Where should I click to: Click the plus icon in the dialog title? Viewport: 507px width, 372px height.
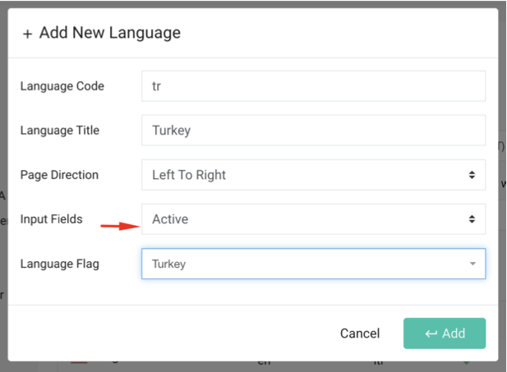coord(27,34)
